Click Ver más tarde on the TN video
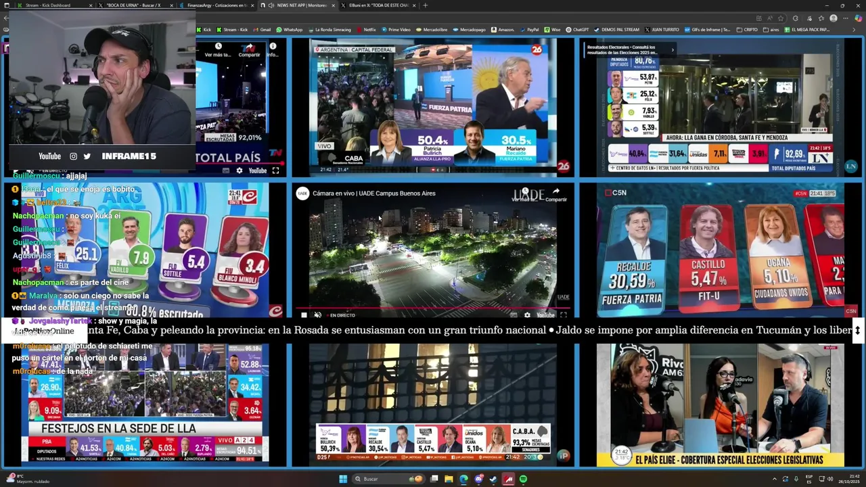Viewport: 866px width, 487px height. (218, 50)
